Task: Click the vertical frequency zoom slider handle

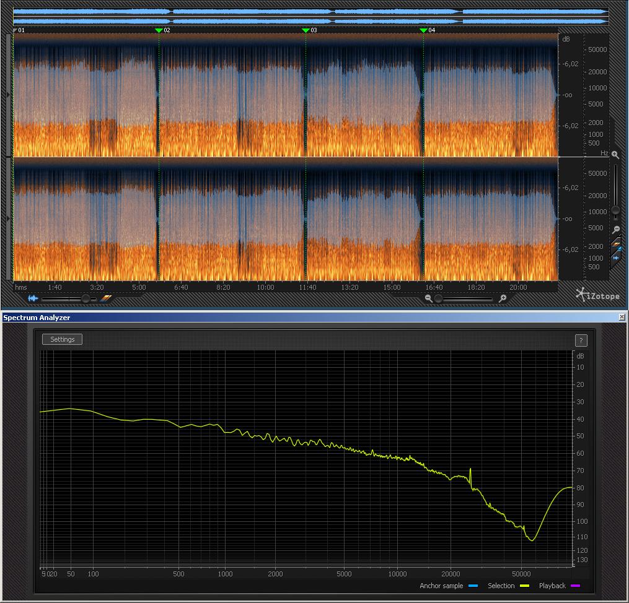Action: 616,210
